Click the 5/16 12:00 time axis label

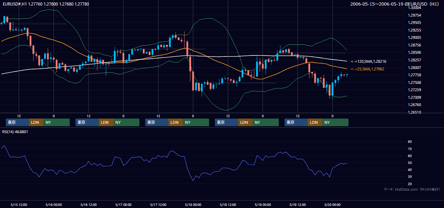pos(89,205)
